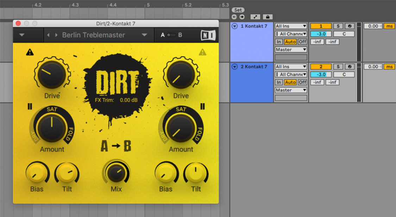
Task: Click the Native Instruments logo in the Dirt header
Action: (x=208, y=34)
